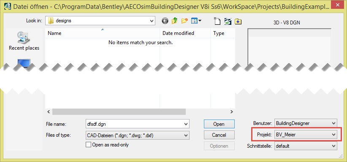Image resolution: width=347 pixels, height=162 pixels.
Task: Open Projekt BV_Meier dropdown
Action: tap(306, 134)
